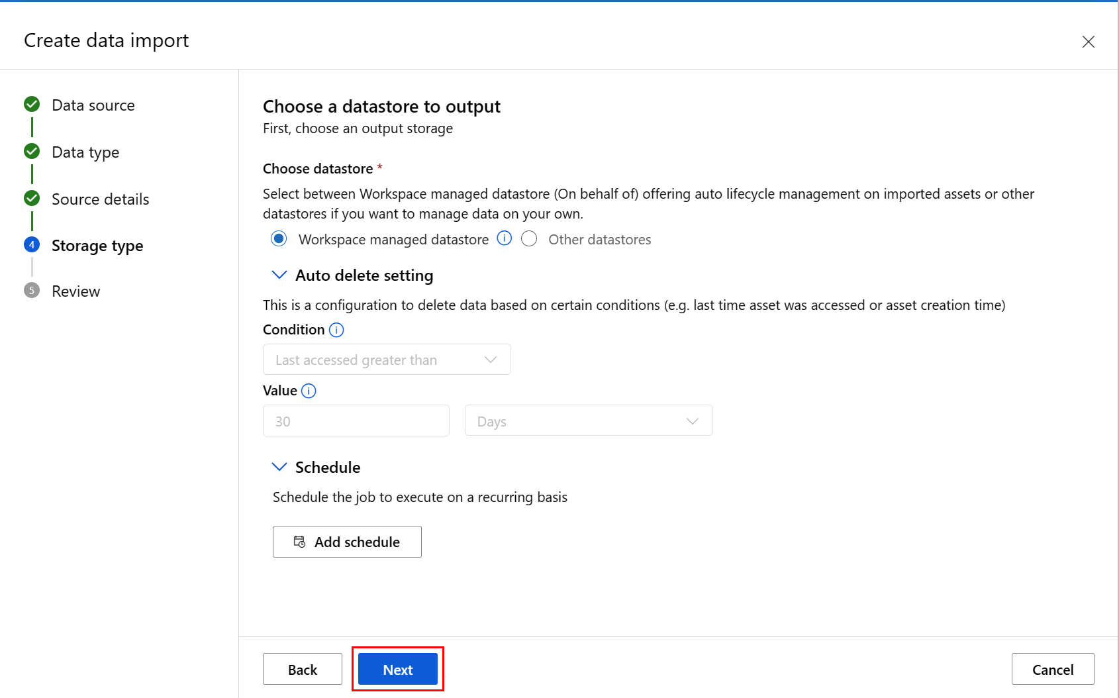Collapse the Auto delete setting section

279,275
